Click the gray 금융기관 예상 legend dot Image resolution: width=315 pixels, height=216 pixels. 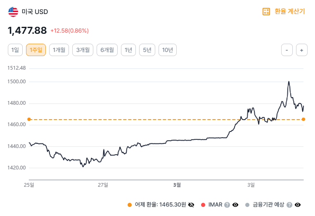pos(247,205)
